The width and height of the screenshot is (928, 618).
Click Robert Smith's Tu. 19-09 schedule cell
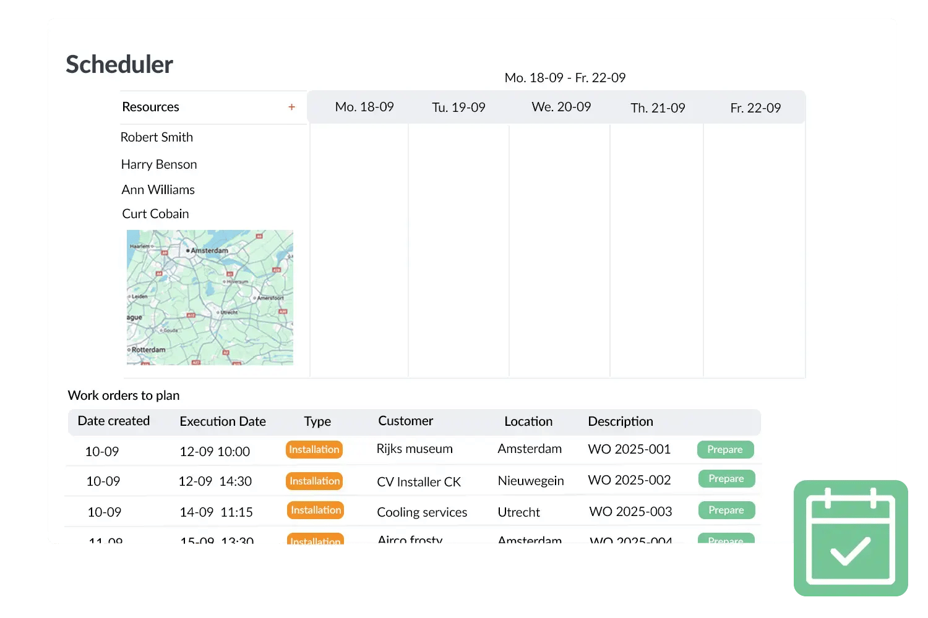pyautogui.click(x=458, y=138)
